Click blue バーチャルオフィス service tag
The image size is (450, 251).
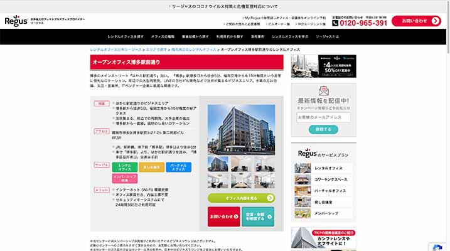178,168
